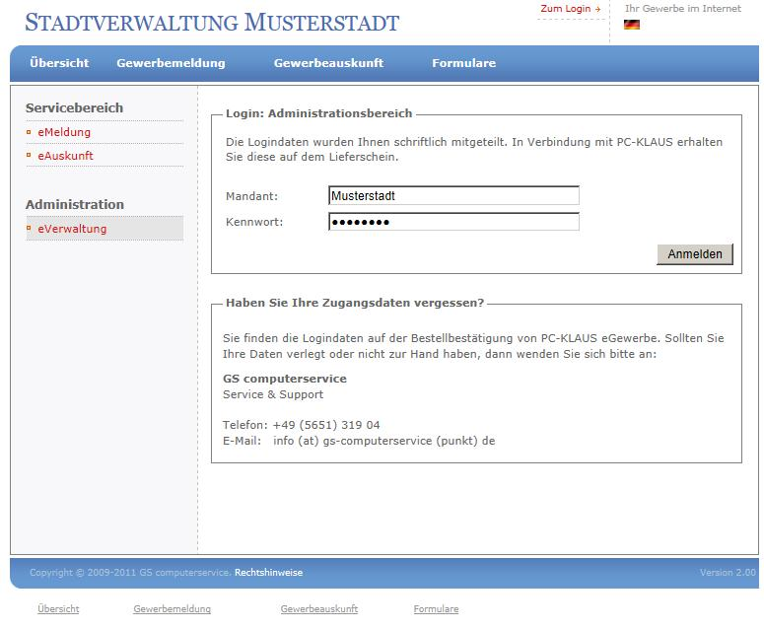Open eVerwaltung under Administration
Screen dimensions: 764x629
pyautogui.click(x=72, y=229)
